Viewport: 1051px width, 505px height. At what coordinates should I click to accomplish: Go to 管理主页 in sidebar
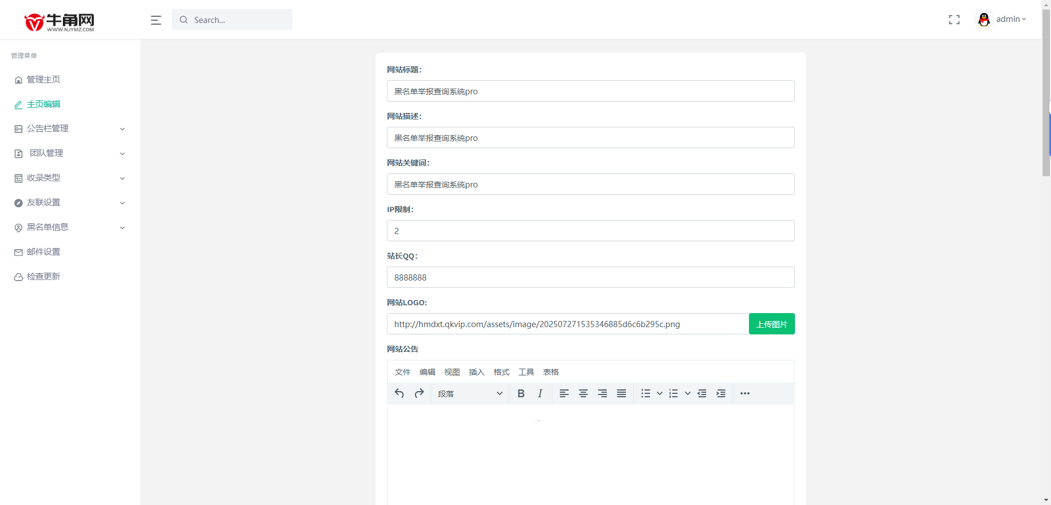(x=43, y=80)
